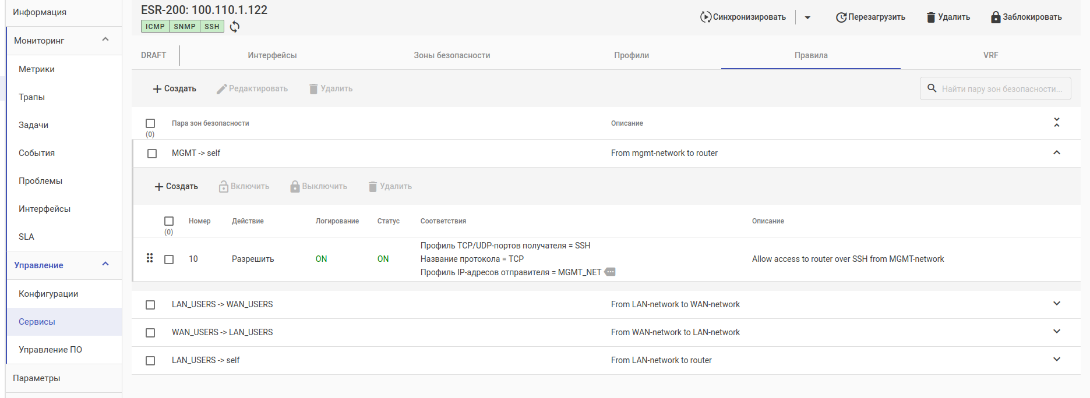The height and width of the screenshot is (398, 1090).
Task: Open the Профили tab
Action: pyautogui.click(x=631, y=55)
